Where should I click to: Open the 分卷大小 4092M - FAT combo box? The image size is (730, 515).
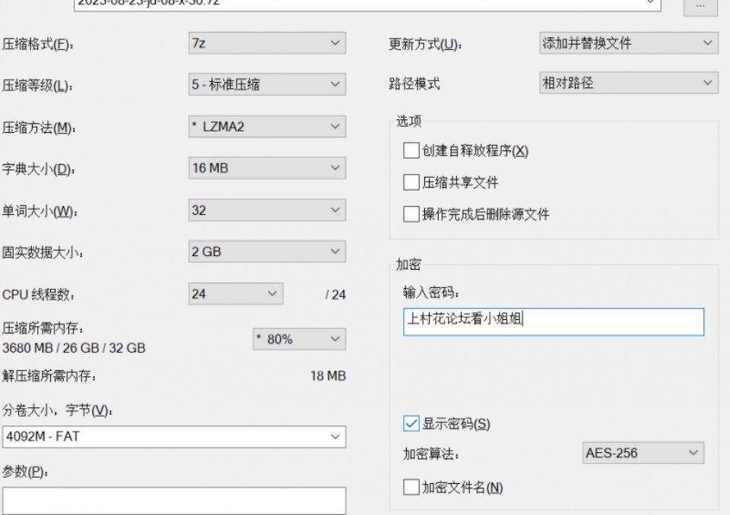[x=174, y=437]
